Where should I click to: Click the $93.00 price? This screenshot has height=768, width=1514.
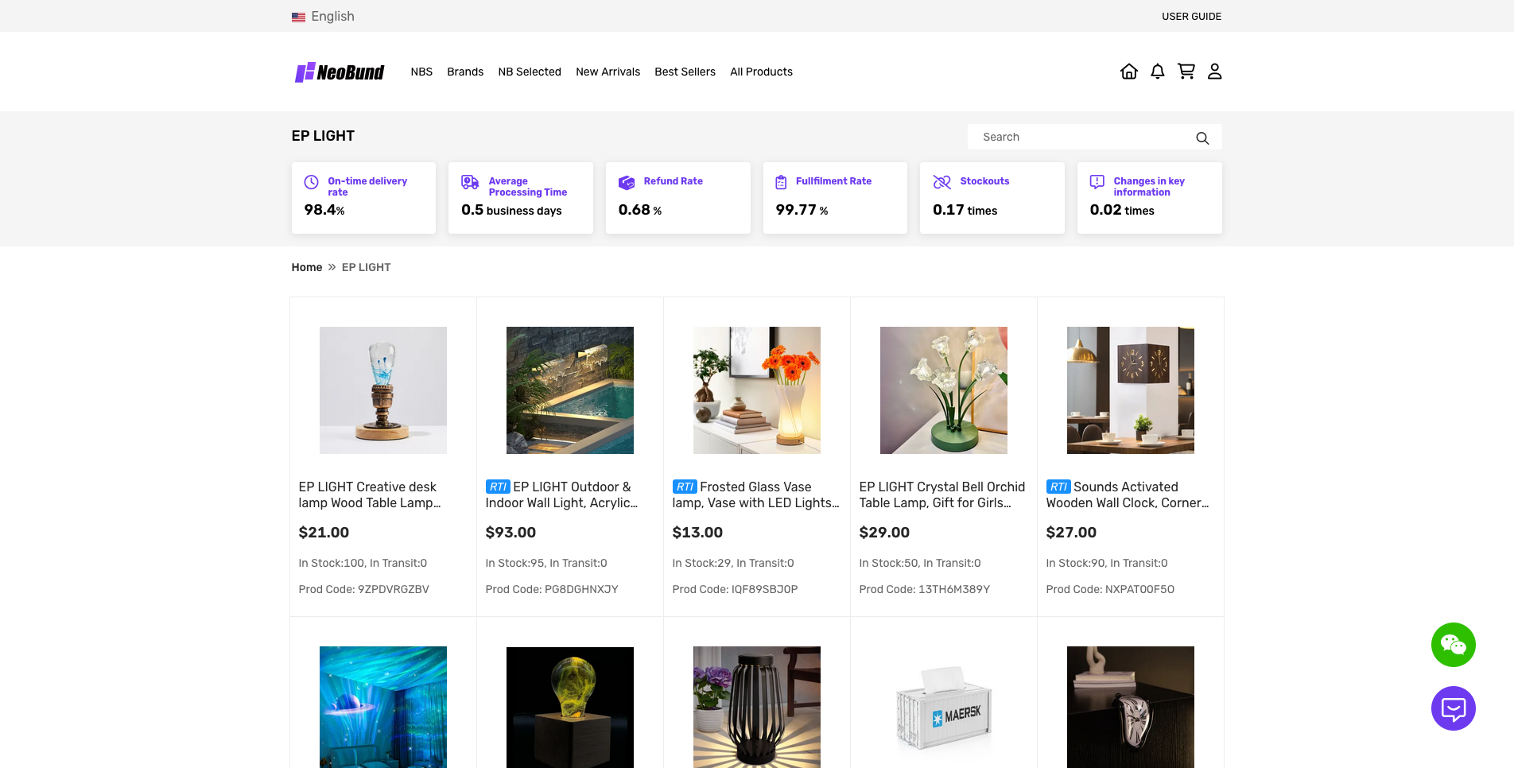point(510,533)
